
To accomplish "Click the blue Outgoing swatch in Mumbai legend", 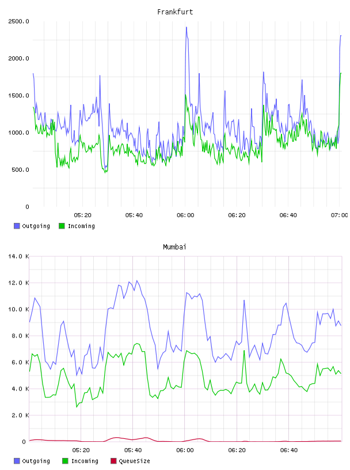I will [x=17, y=461].
